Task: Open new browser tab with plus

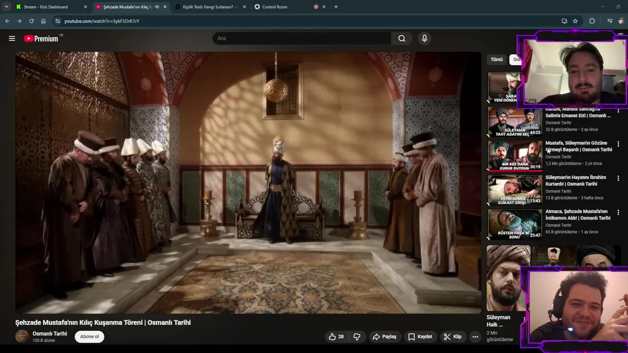Action: pyautogui.click(x=336, y=7)
